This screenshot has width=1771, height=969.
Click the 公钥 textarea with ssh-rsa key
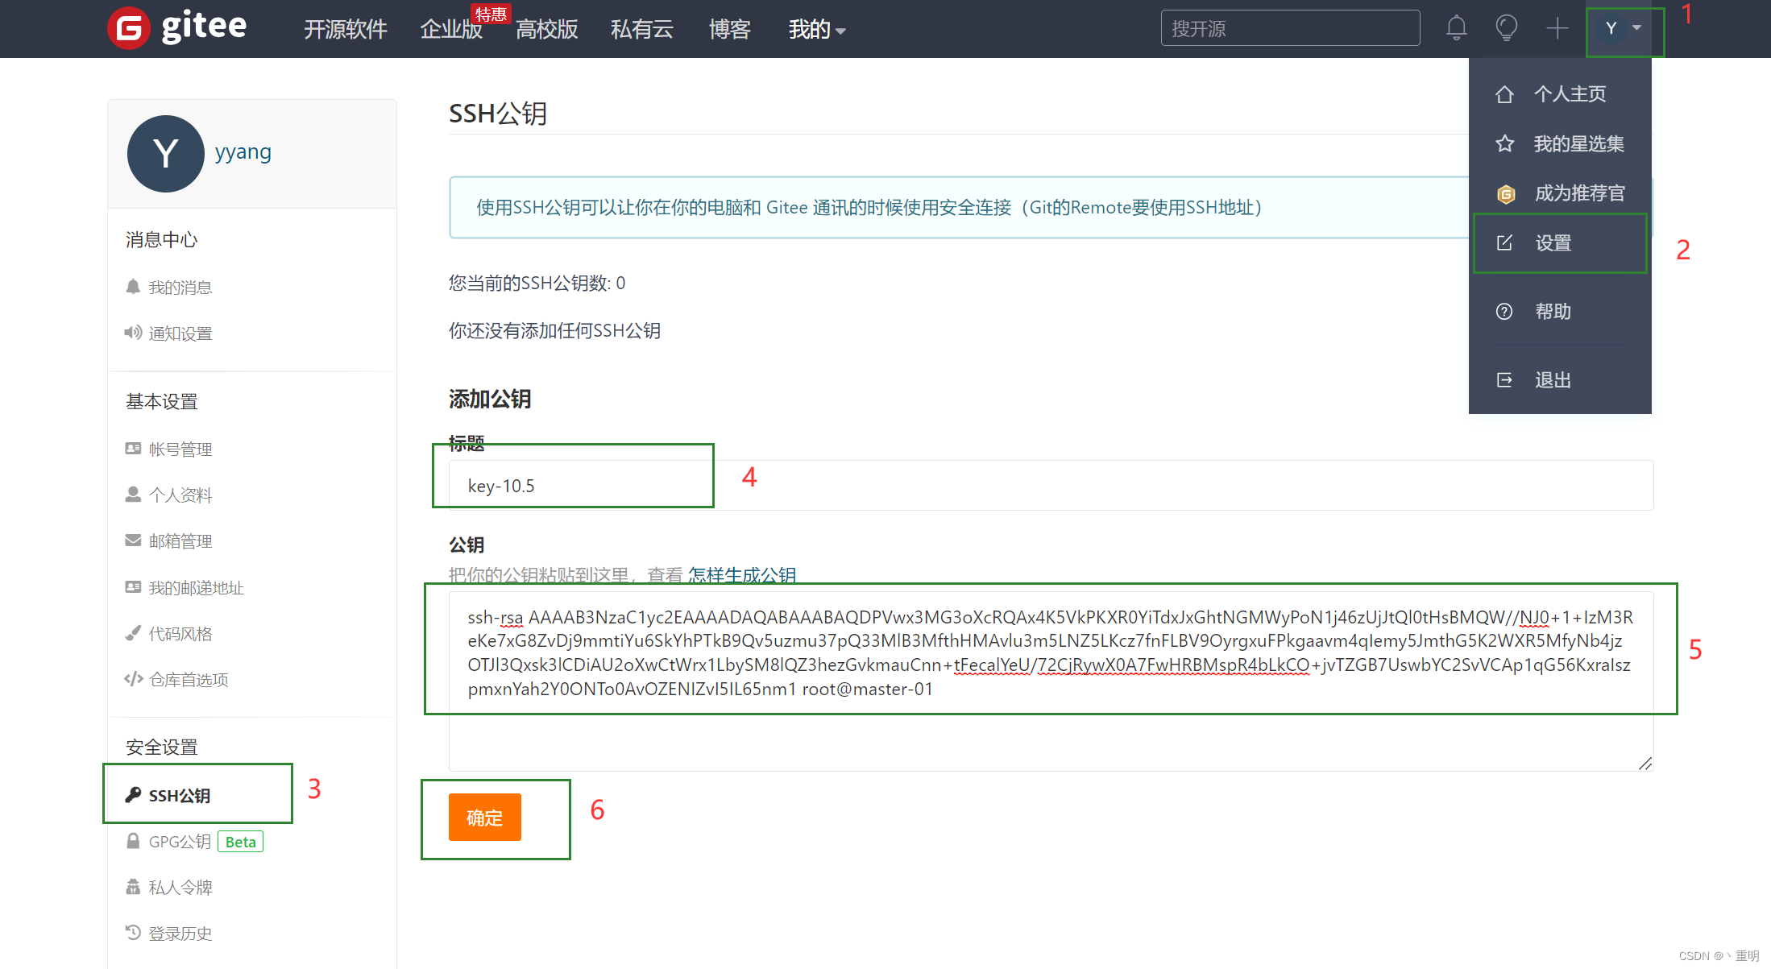coord(1051,681)
